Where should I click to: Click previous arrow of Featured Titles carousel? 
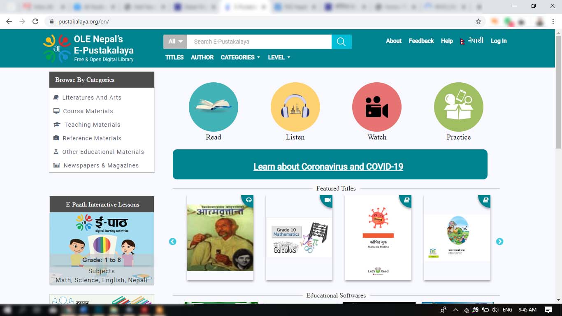coord(173,242)
